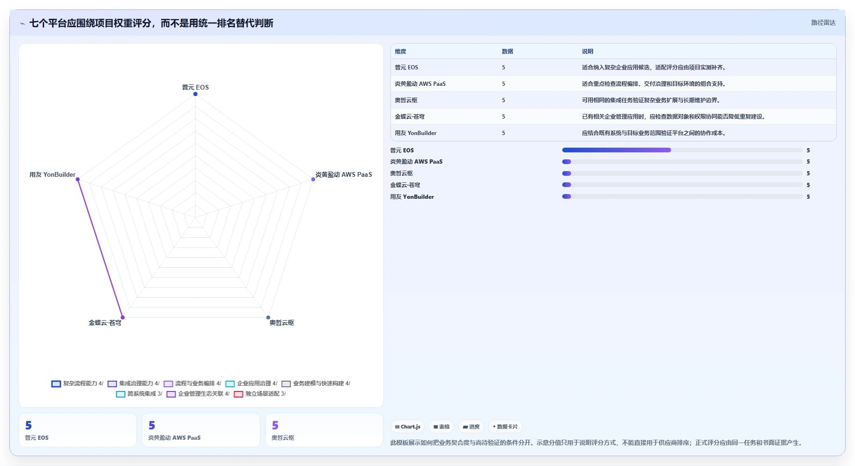Select the 普元 EOS table row name

point(406,68)
